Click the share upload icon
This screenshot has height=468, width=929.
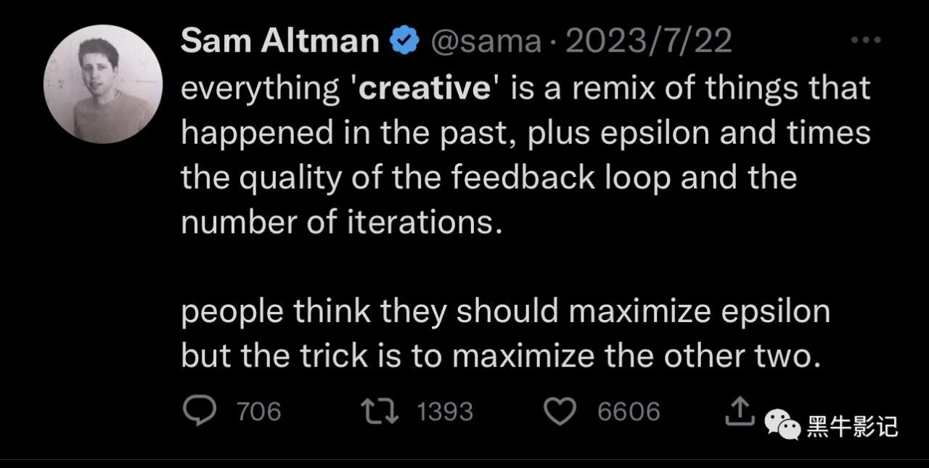[x=738, y=411]
